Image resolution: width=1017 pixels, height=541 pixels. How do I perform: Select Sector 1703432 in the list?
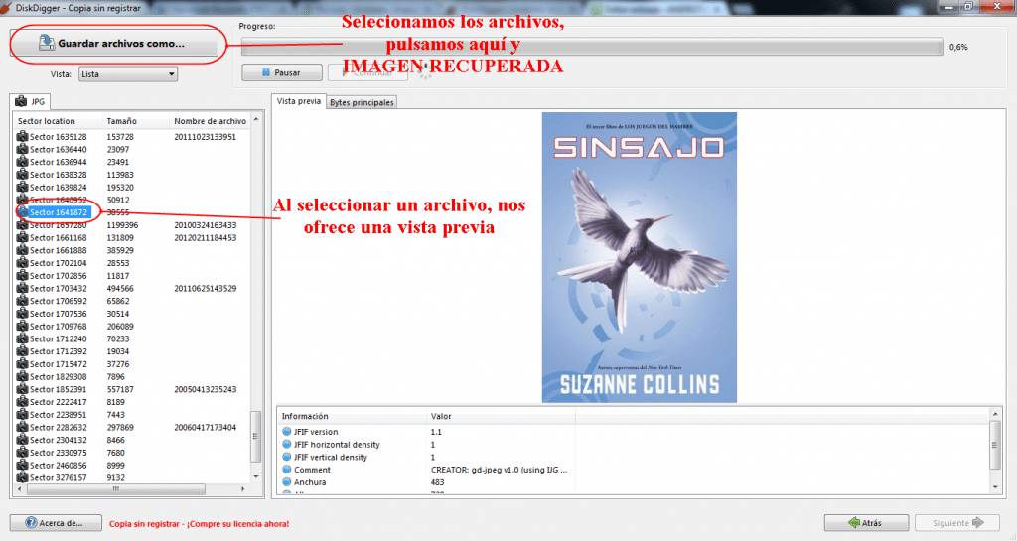tap(58, 288)
